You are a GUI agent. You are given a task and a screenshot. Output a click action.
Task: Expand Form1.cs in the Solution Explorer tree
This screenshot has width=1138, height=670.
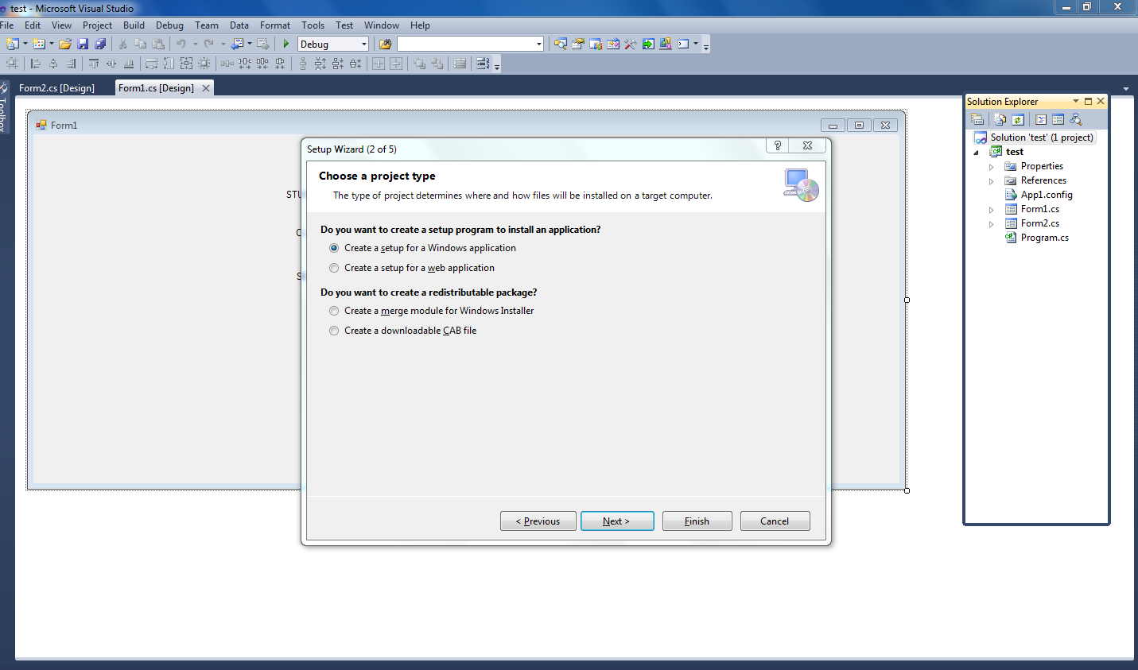pos(991,209)
